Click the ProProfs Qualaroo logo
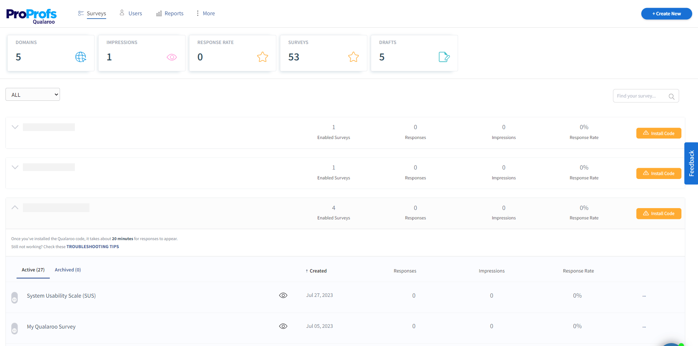The height and width of the screenshot is (346, 698). 31,16
